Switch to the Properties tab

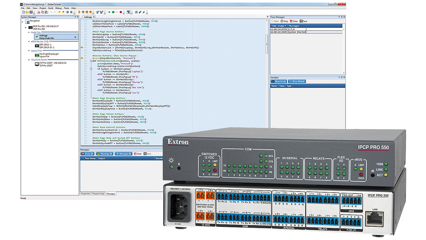click(85, 194)
